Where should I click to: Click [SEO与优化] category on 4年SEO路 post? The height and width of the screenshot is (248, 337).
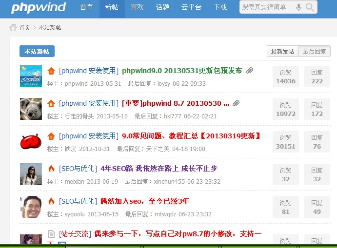[78, 169]
